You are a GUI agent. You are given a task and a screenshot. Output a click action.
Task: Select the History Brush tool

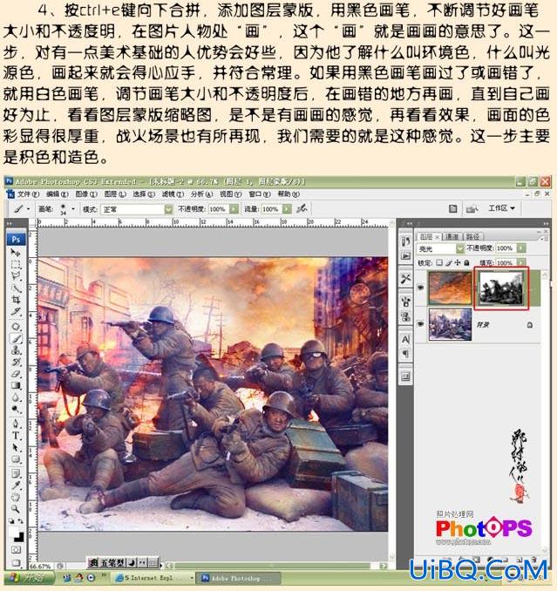pyautogui.click(x=16, y=363)
